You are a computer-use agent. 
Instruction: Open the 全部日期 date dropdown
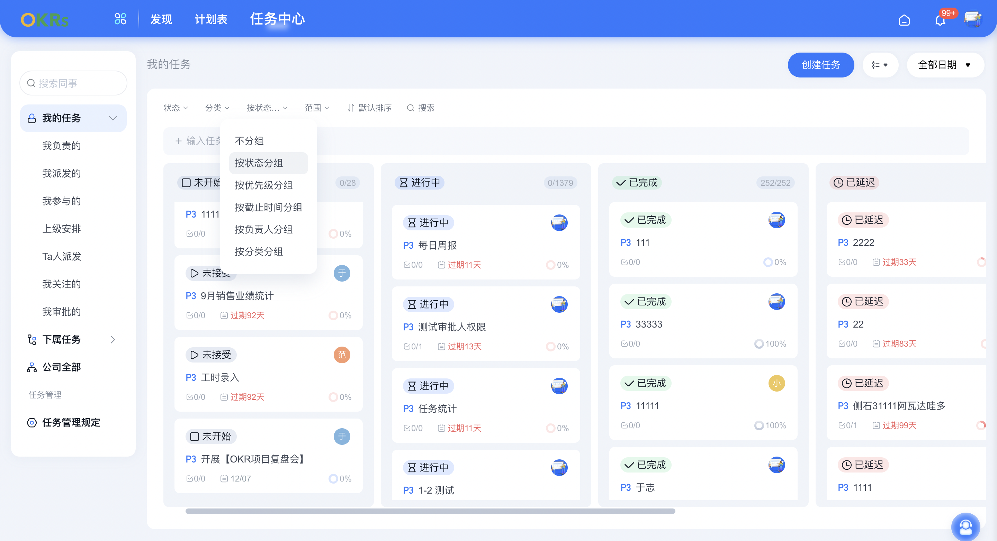(x=945, y=65)
